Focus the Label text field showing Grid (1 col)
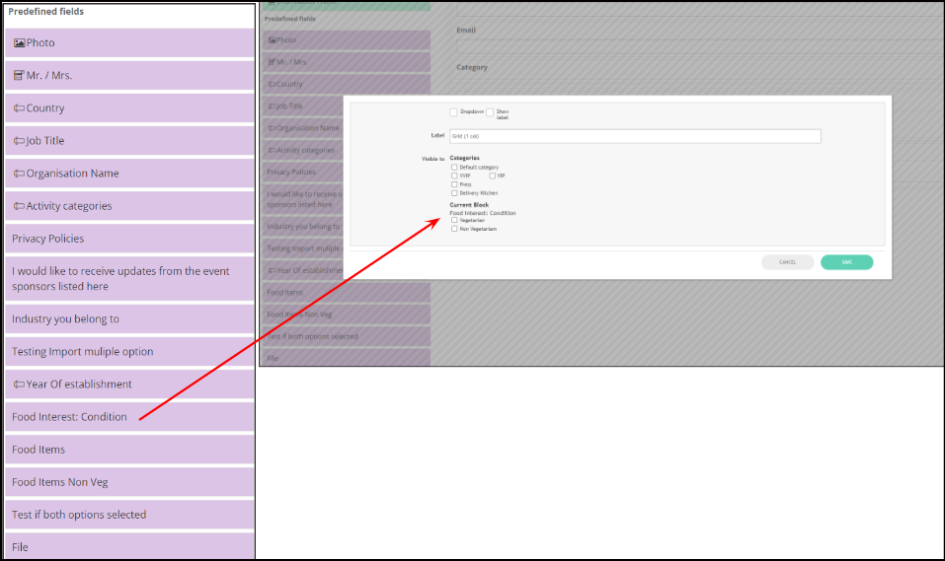945x561 pixels. pos(635,136)
